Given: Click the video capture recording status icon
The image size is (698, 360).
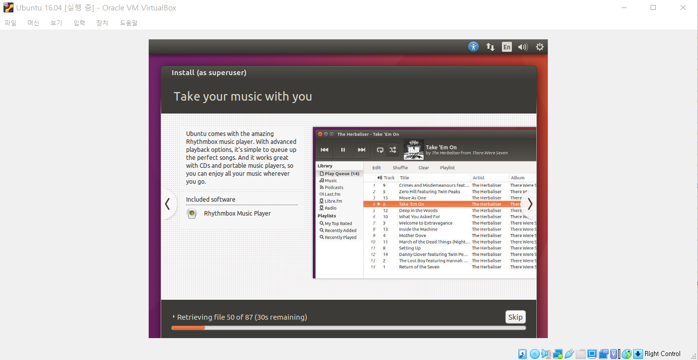Looking at the screenshot, I should tap(604, 354).
